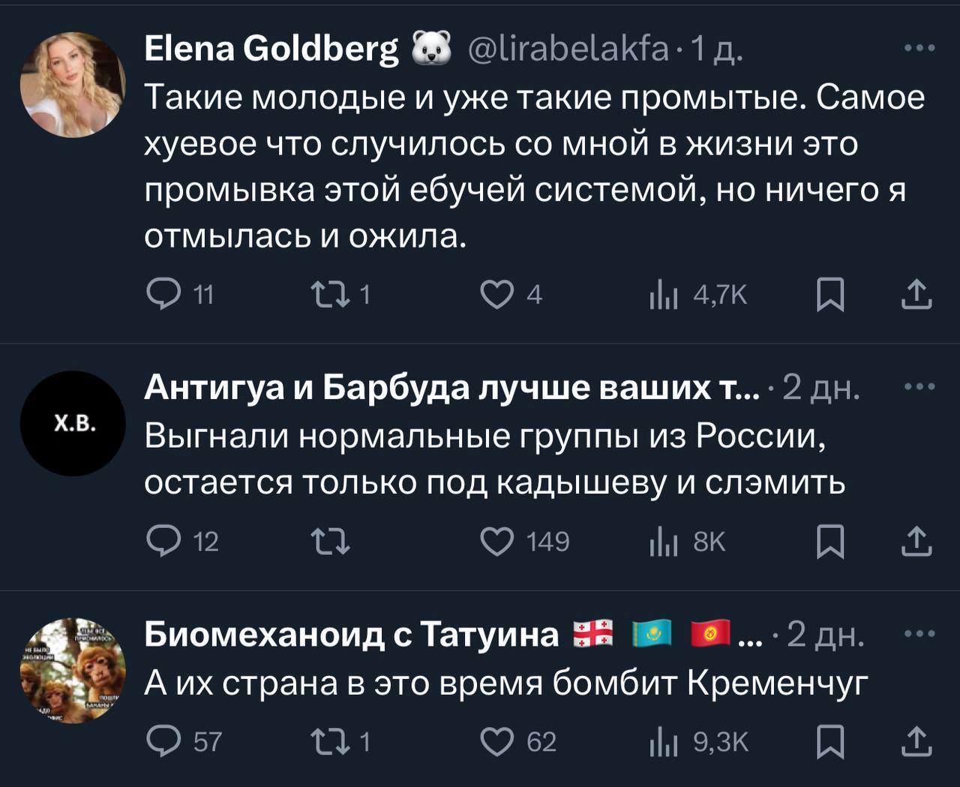Open more options on Elena Goldberg's tweet

click(x=919, y=49)
